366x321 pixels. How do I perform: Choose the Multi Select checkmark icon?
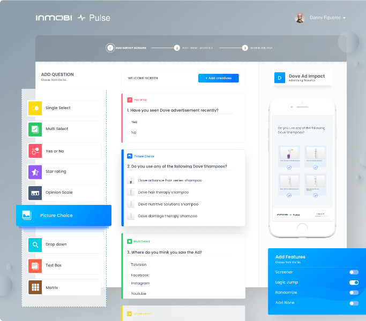point(35,129)
